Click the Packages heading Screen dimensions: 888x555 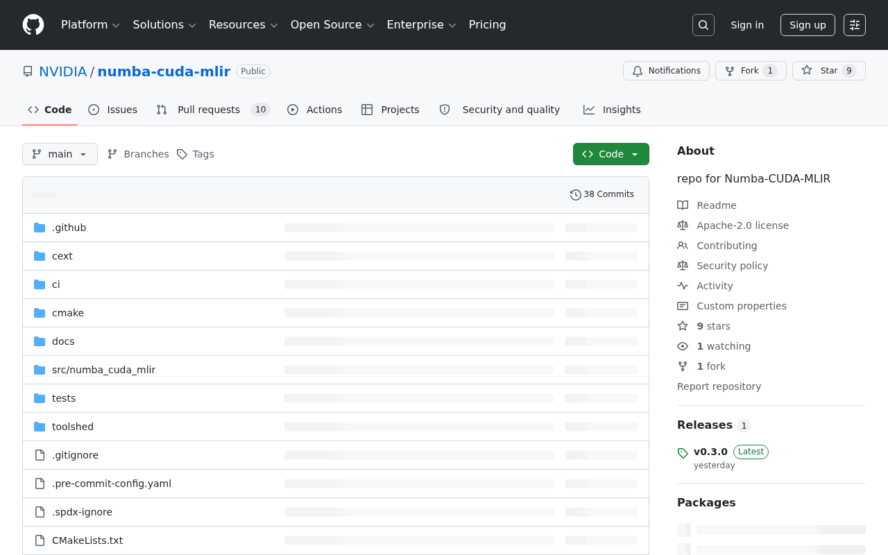coord(706,502)
